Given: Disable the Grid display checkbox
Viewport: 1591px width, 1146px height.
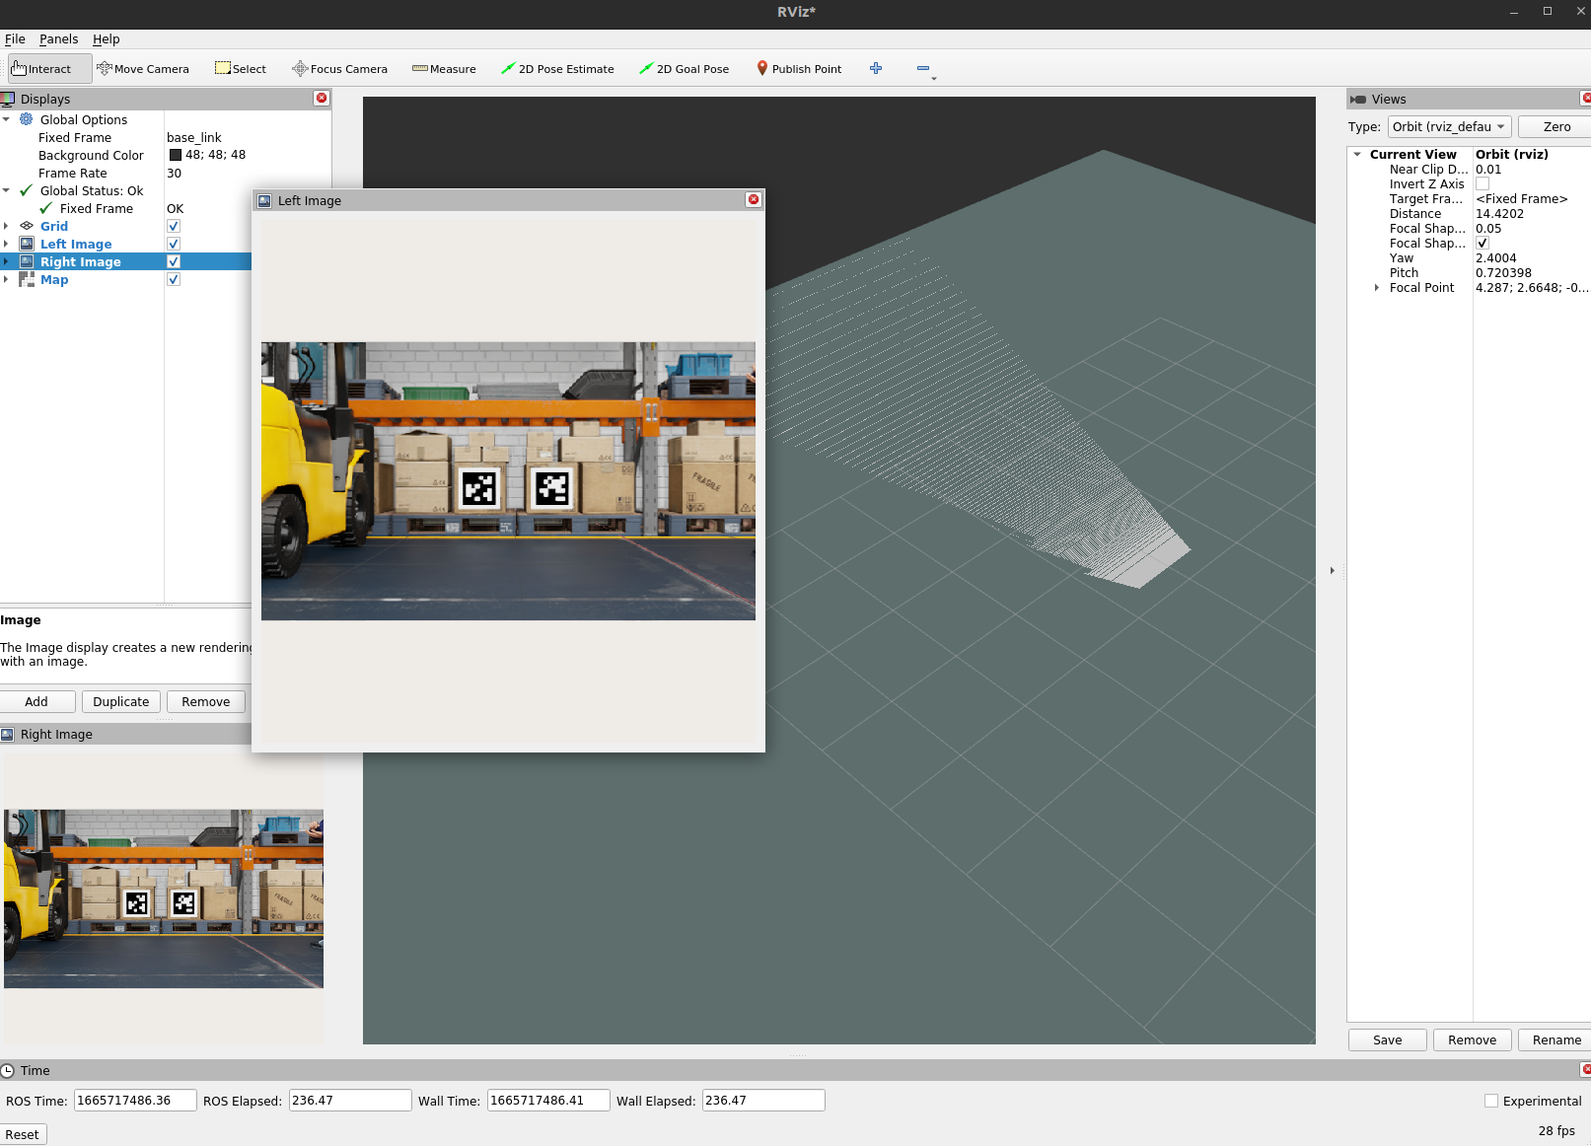Looking at the screenshot, I should pyautogui.click(x=174, y=226).
